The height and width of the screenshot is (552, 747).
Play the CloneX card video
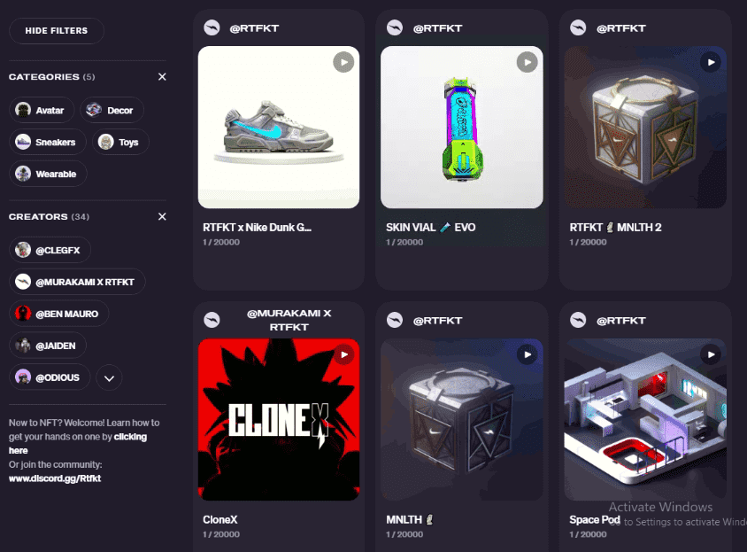point(343,354)
